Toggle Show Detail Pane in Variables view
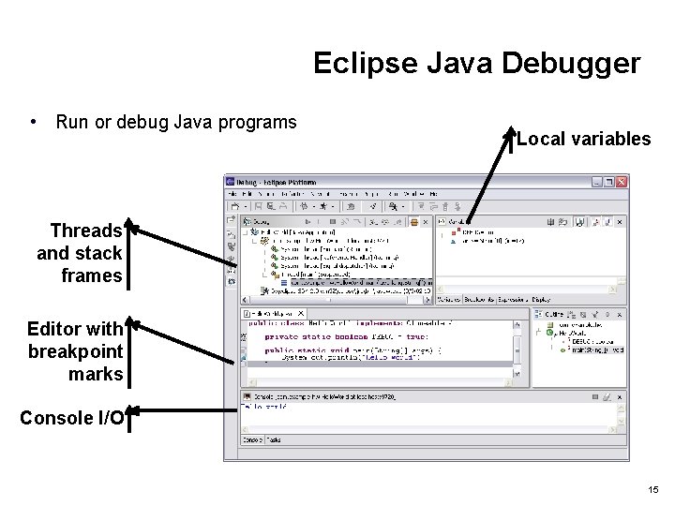Viewport: 675px width, 506px height. click(579, 222)
